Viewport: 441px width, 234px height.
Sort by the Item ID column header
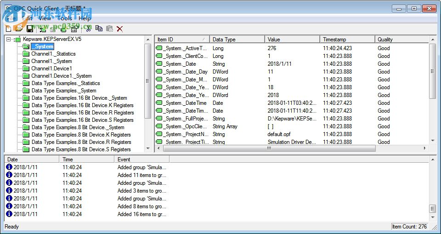coord(182,40)
